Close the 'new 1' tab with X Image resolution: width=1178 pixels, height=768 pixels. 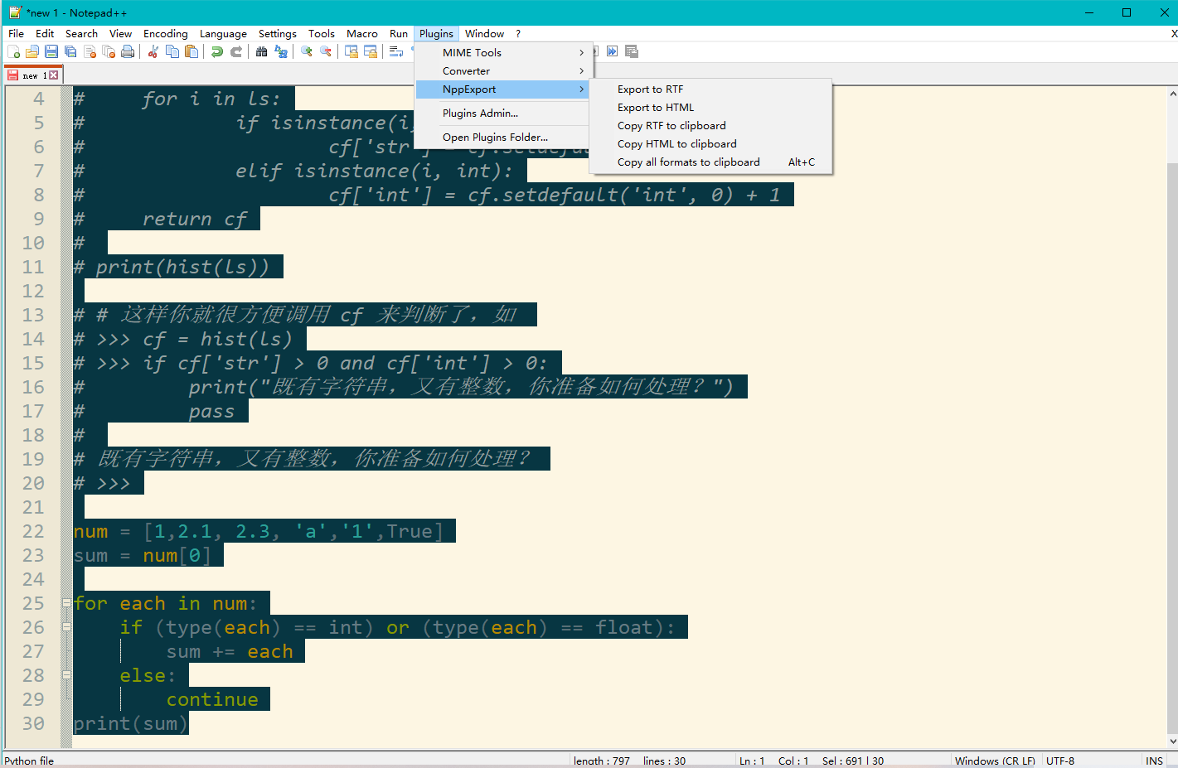click(54, 75)
